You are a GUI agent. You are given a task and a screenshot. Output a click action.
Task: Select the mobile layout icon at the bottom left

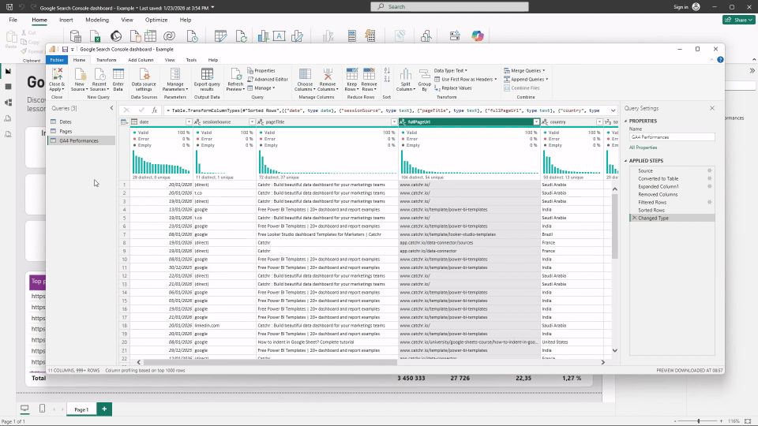42,409
